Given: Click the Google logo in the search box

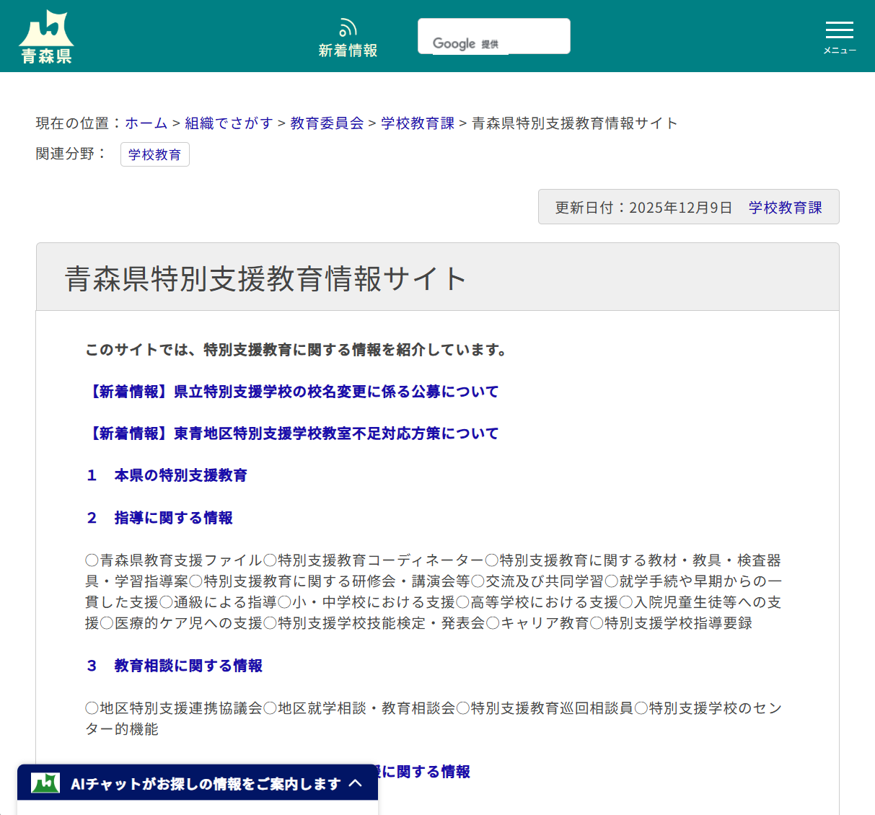Looking at the screenshot, I should [454, 43].
